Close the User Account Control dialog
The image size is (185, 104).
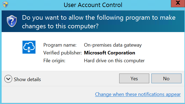point(178,3)
